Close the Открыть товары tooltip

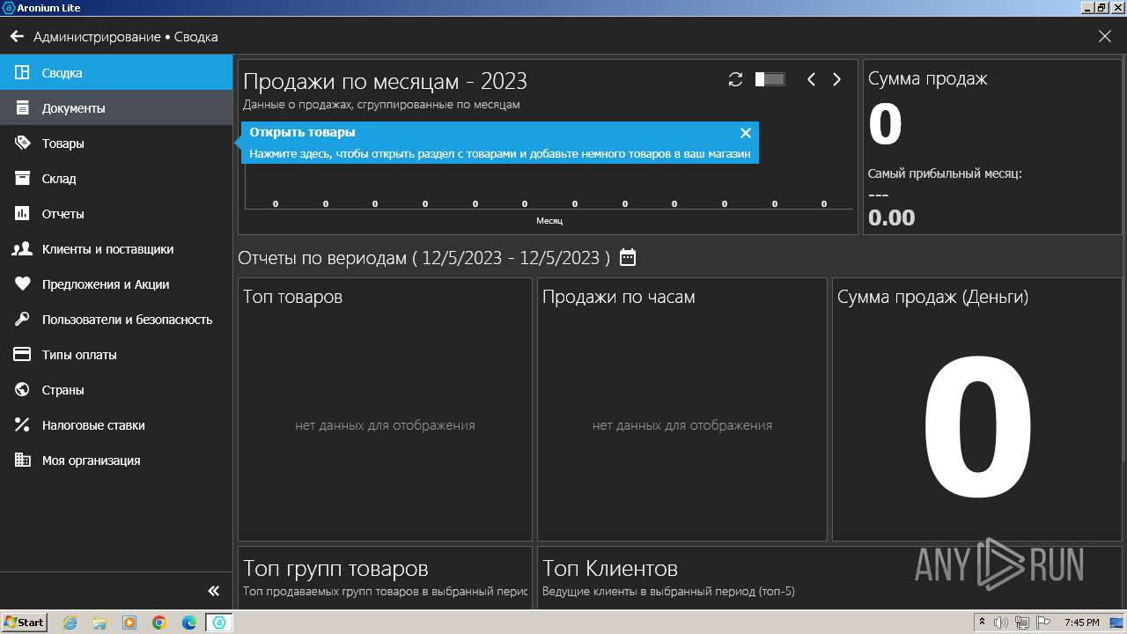coord(746,133)
